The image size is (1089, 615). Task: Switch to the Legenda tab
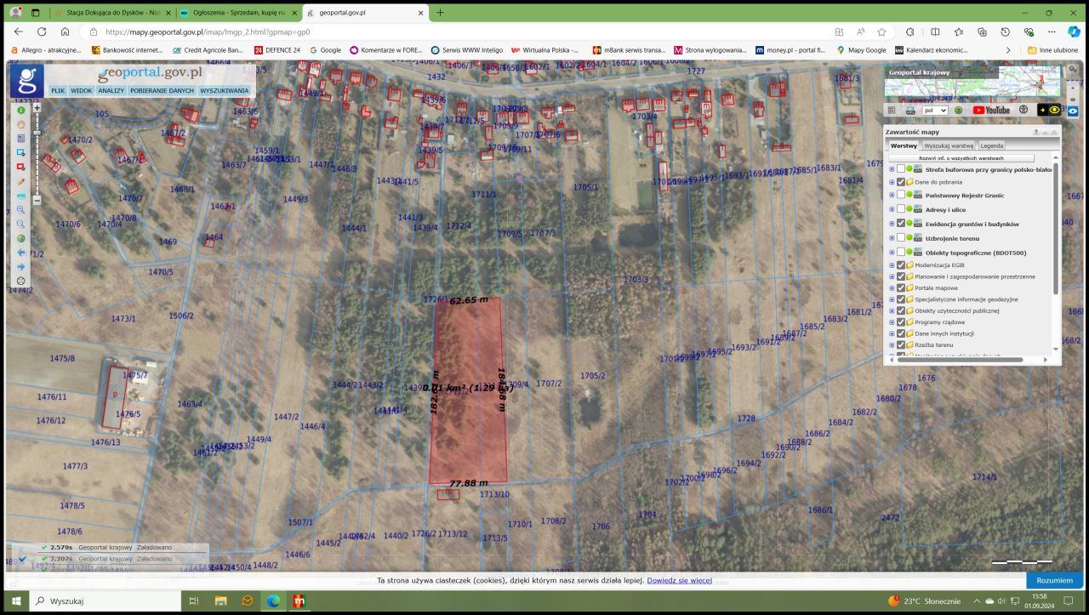991,145
